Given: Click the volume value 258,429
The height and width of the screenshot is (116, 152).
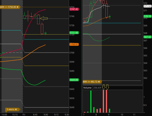Looking at the screenshot, I should [x=97, y=88].
